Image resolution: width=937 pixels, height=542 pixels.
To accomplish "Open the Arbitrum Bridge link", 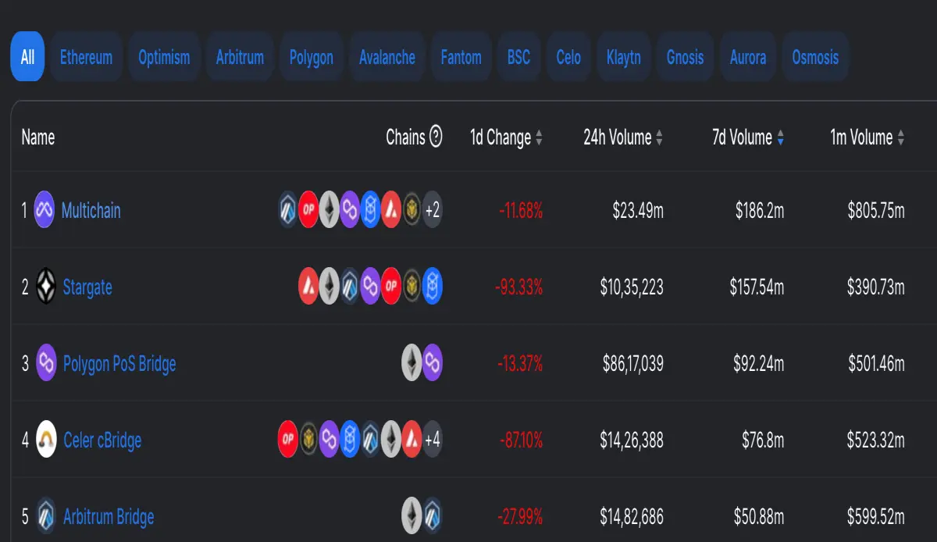I will click(109, 517).
